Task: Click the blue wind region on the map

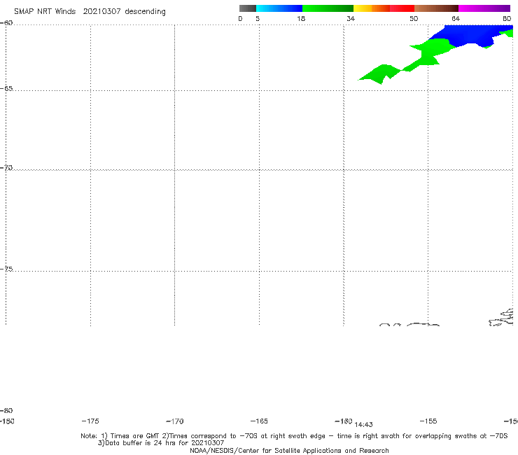Action: (x=472, y=35)
